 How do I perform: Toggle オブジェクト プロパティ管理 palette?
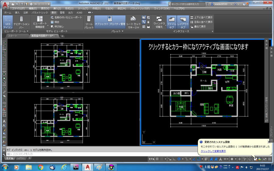click(110, 22)
